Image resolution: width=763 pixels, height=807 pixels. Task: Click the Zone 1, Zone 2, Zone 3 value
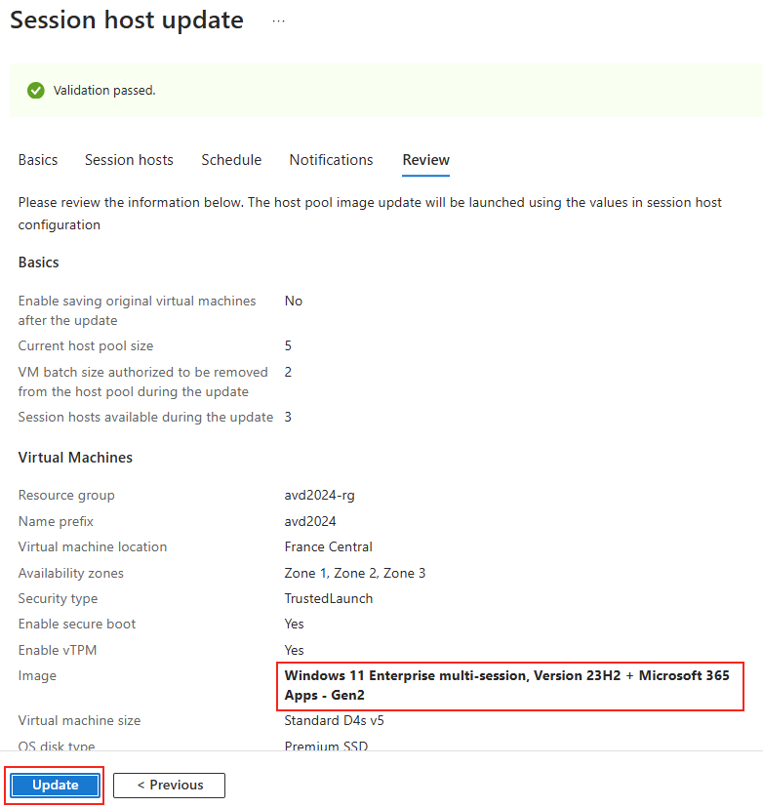coord(355,573)
